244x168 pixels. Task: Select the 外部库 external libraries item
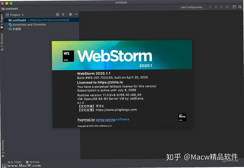click(15, 29)
